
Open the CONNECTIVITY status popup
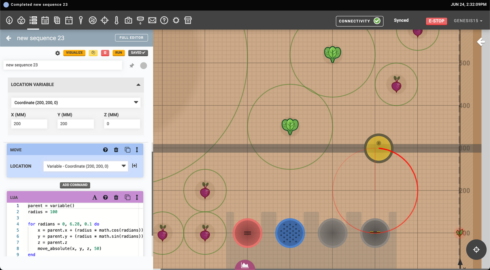point(359,21)
